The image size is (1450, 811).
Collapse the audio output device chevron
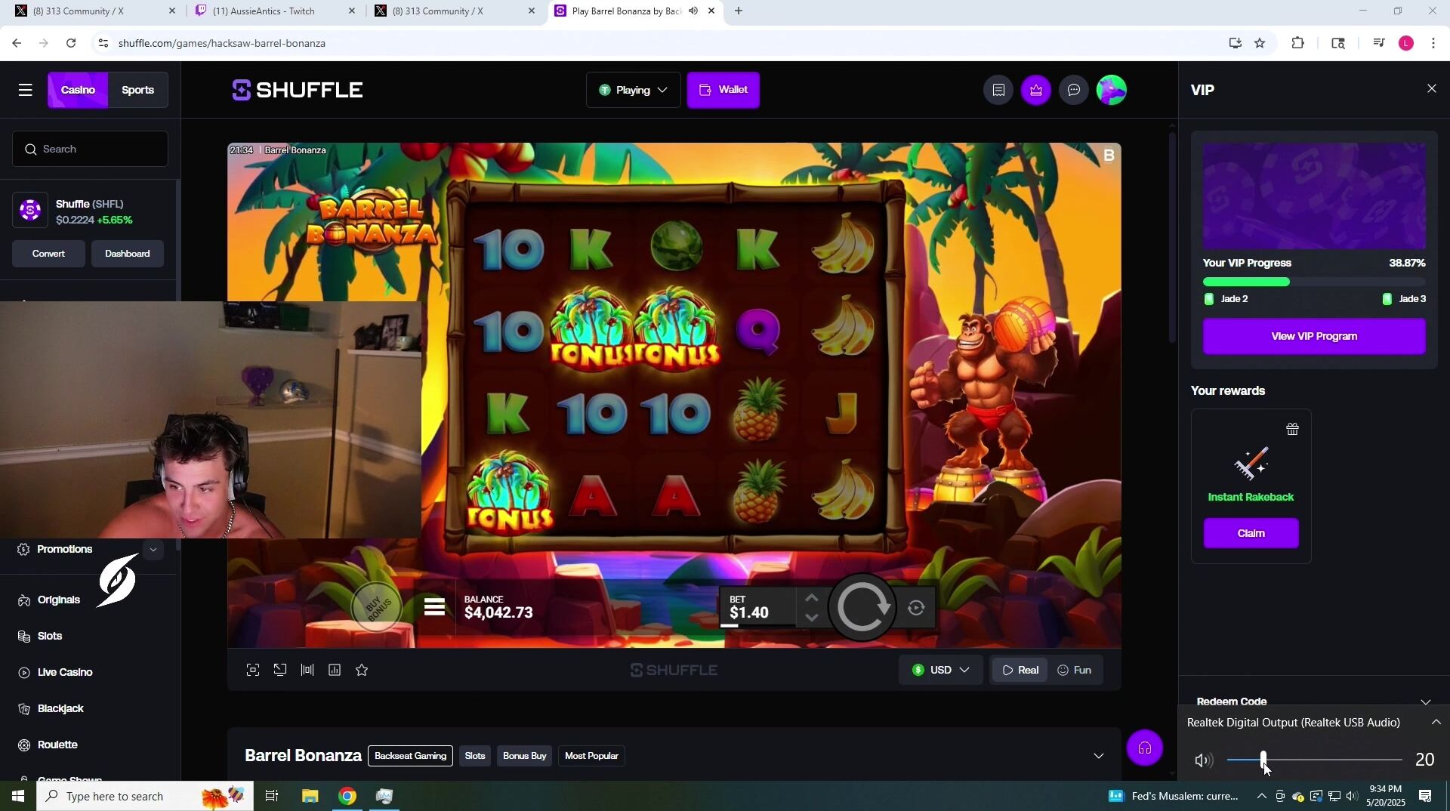tap(1436, 723)
